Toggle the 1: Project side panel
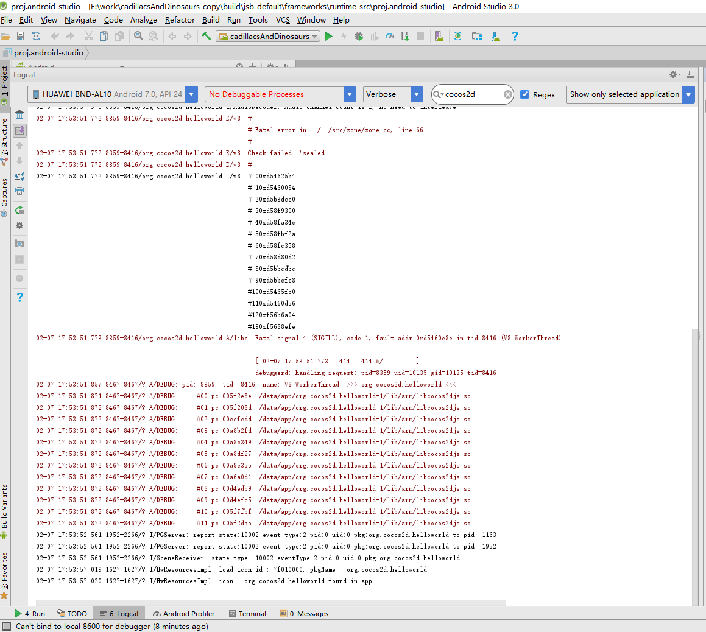This screenshot has height=632, width=706. 4,85
